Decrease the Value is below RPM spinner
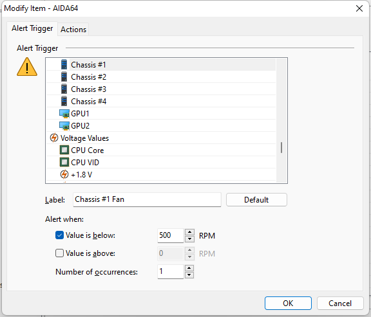 click(189, 239)
